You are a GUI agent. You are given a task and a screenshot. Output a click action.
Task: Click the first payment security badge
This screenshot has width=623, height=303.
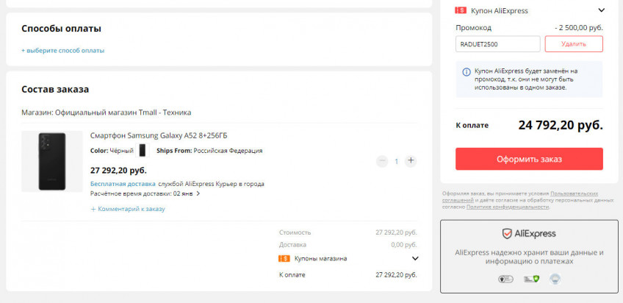pos(505,279)
